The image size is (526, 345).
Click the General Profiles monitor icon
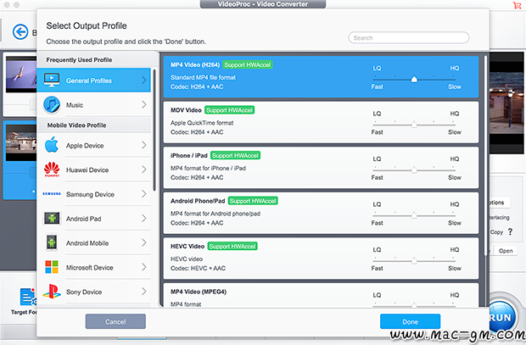52,81
